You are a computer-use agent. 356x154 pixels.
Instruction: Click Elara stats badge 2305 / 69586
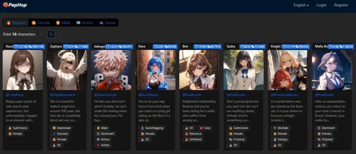point(165,46)
